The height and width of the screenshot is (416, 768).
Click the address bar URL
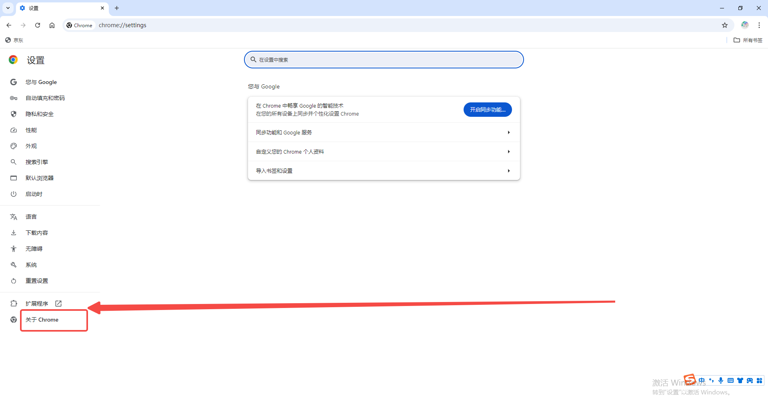pyautogui.click(x=122, y=25)
